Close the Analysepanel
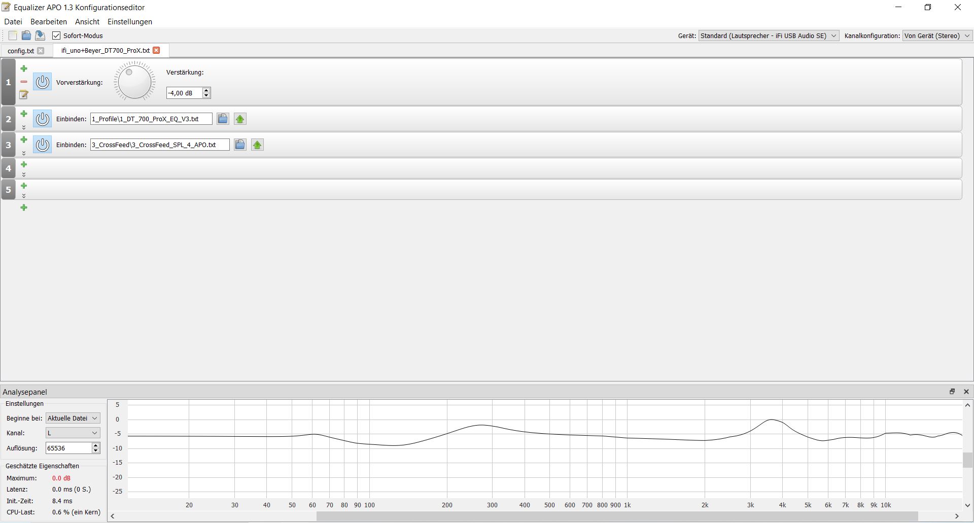Viewport: 974px width, 523px height. [x=966, y=392]
